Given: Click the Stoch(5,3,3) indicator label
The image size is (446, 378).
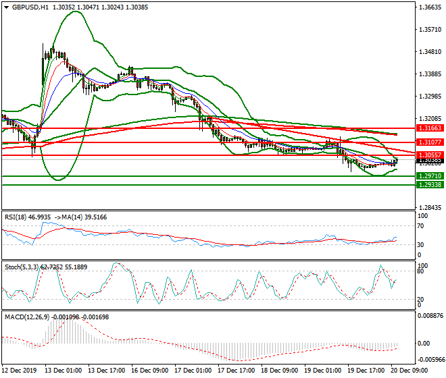Looking at the screenshot, I should [x=22, y=268].
